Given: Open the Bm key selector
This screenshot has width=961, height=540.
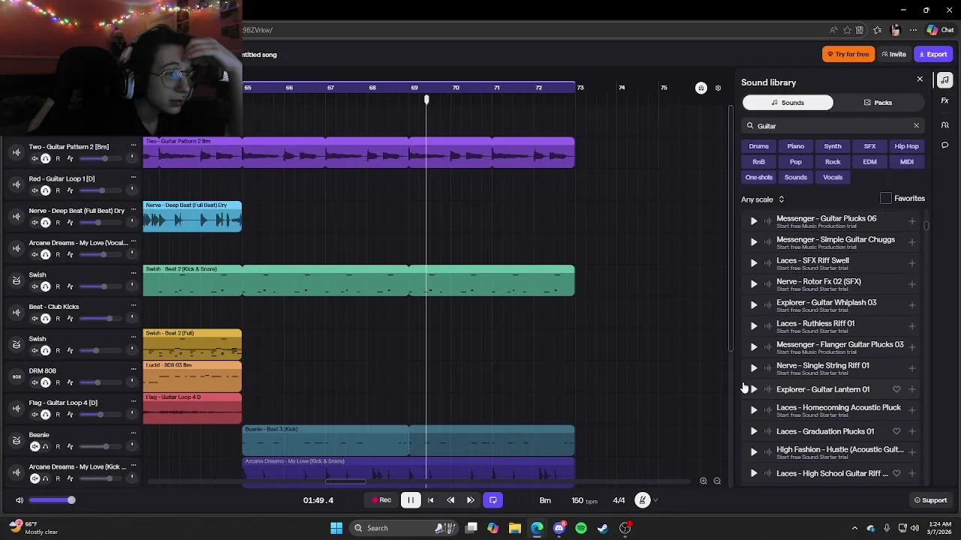Looking at the screenshot, I should (545, 500).
